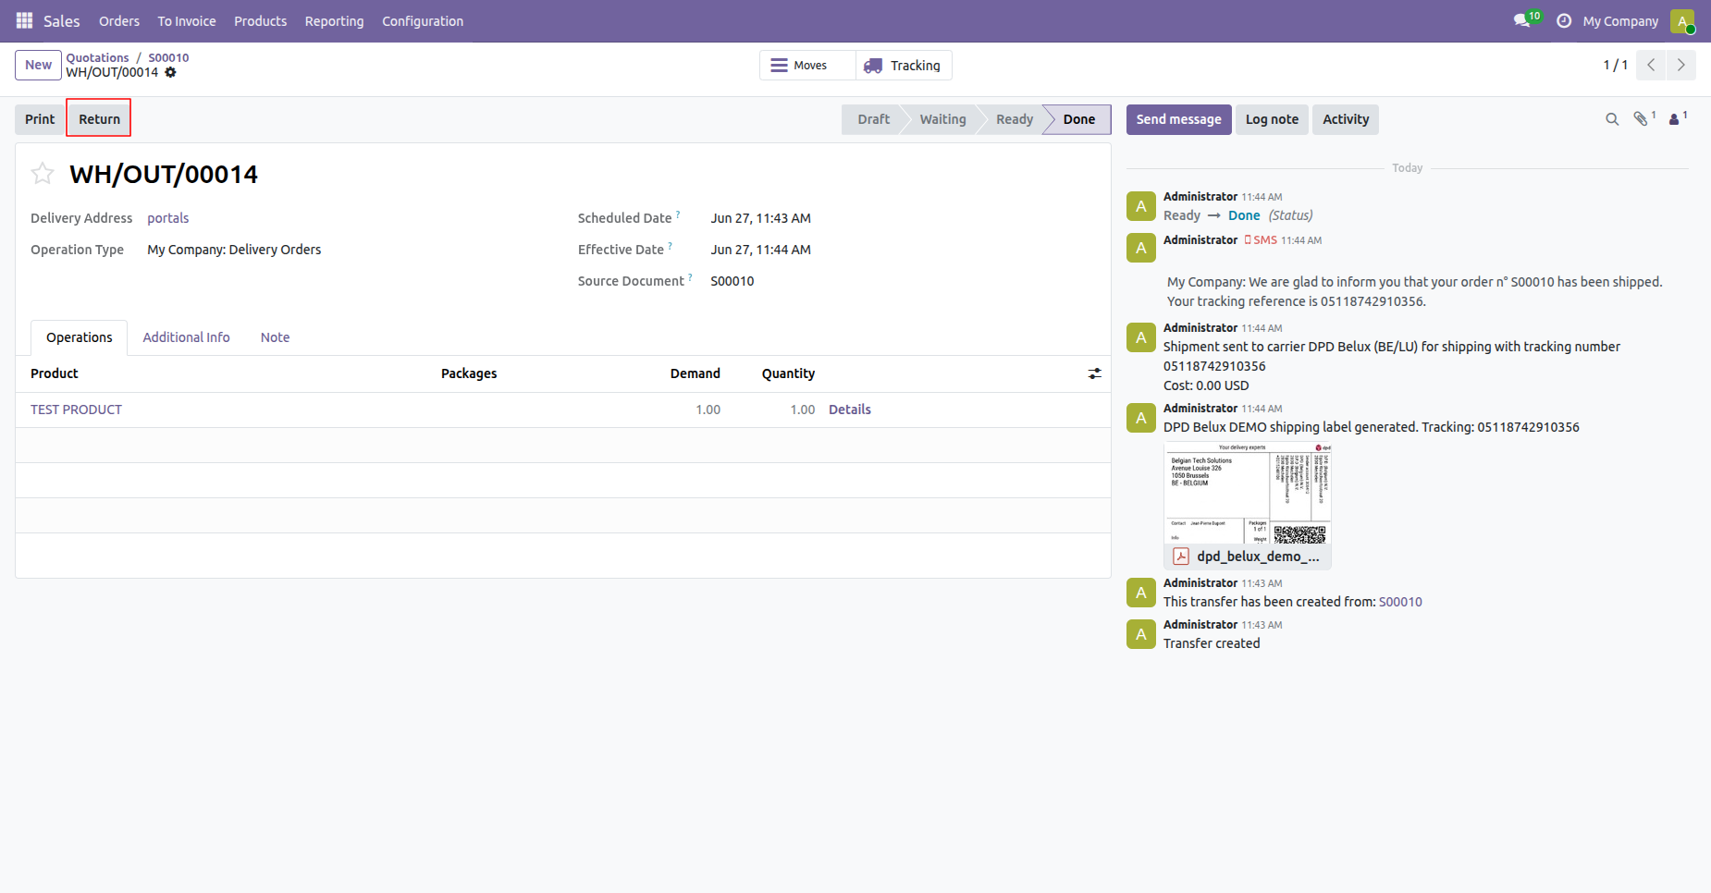The height and width of the screenshot is (893, 1711).
Task: Go to next record arrow
Action: [1681, 65]
